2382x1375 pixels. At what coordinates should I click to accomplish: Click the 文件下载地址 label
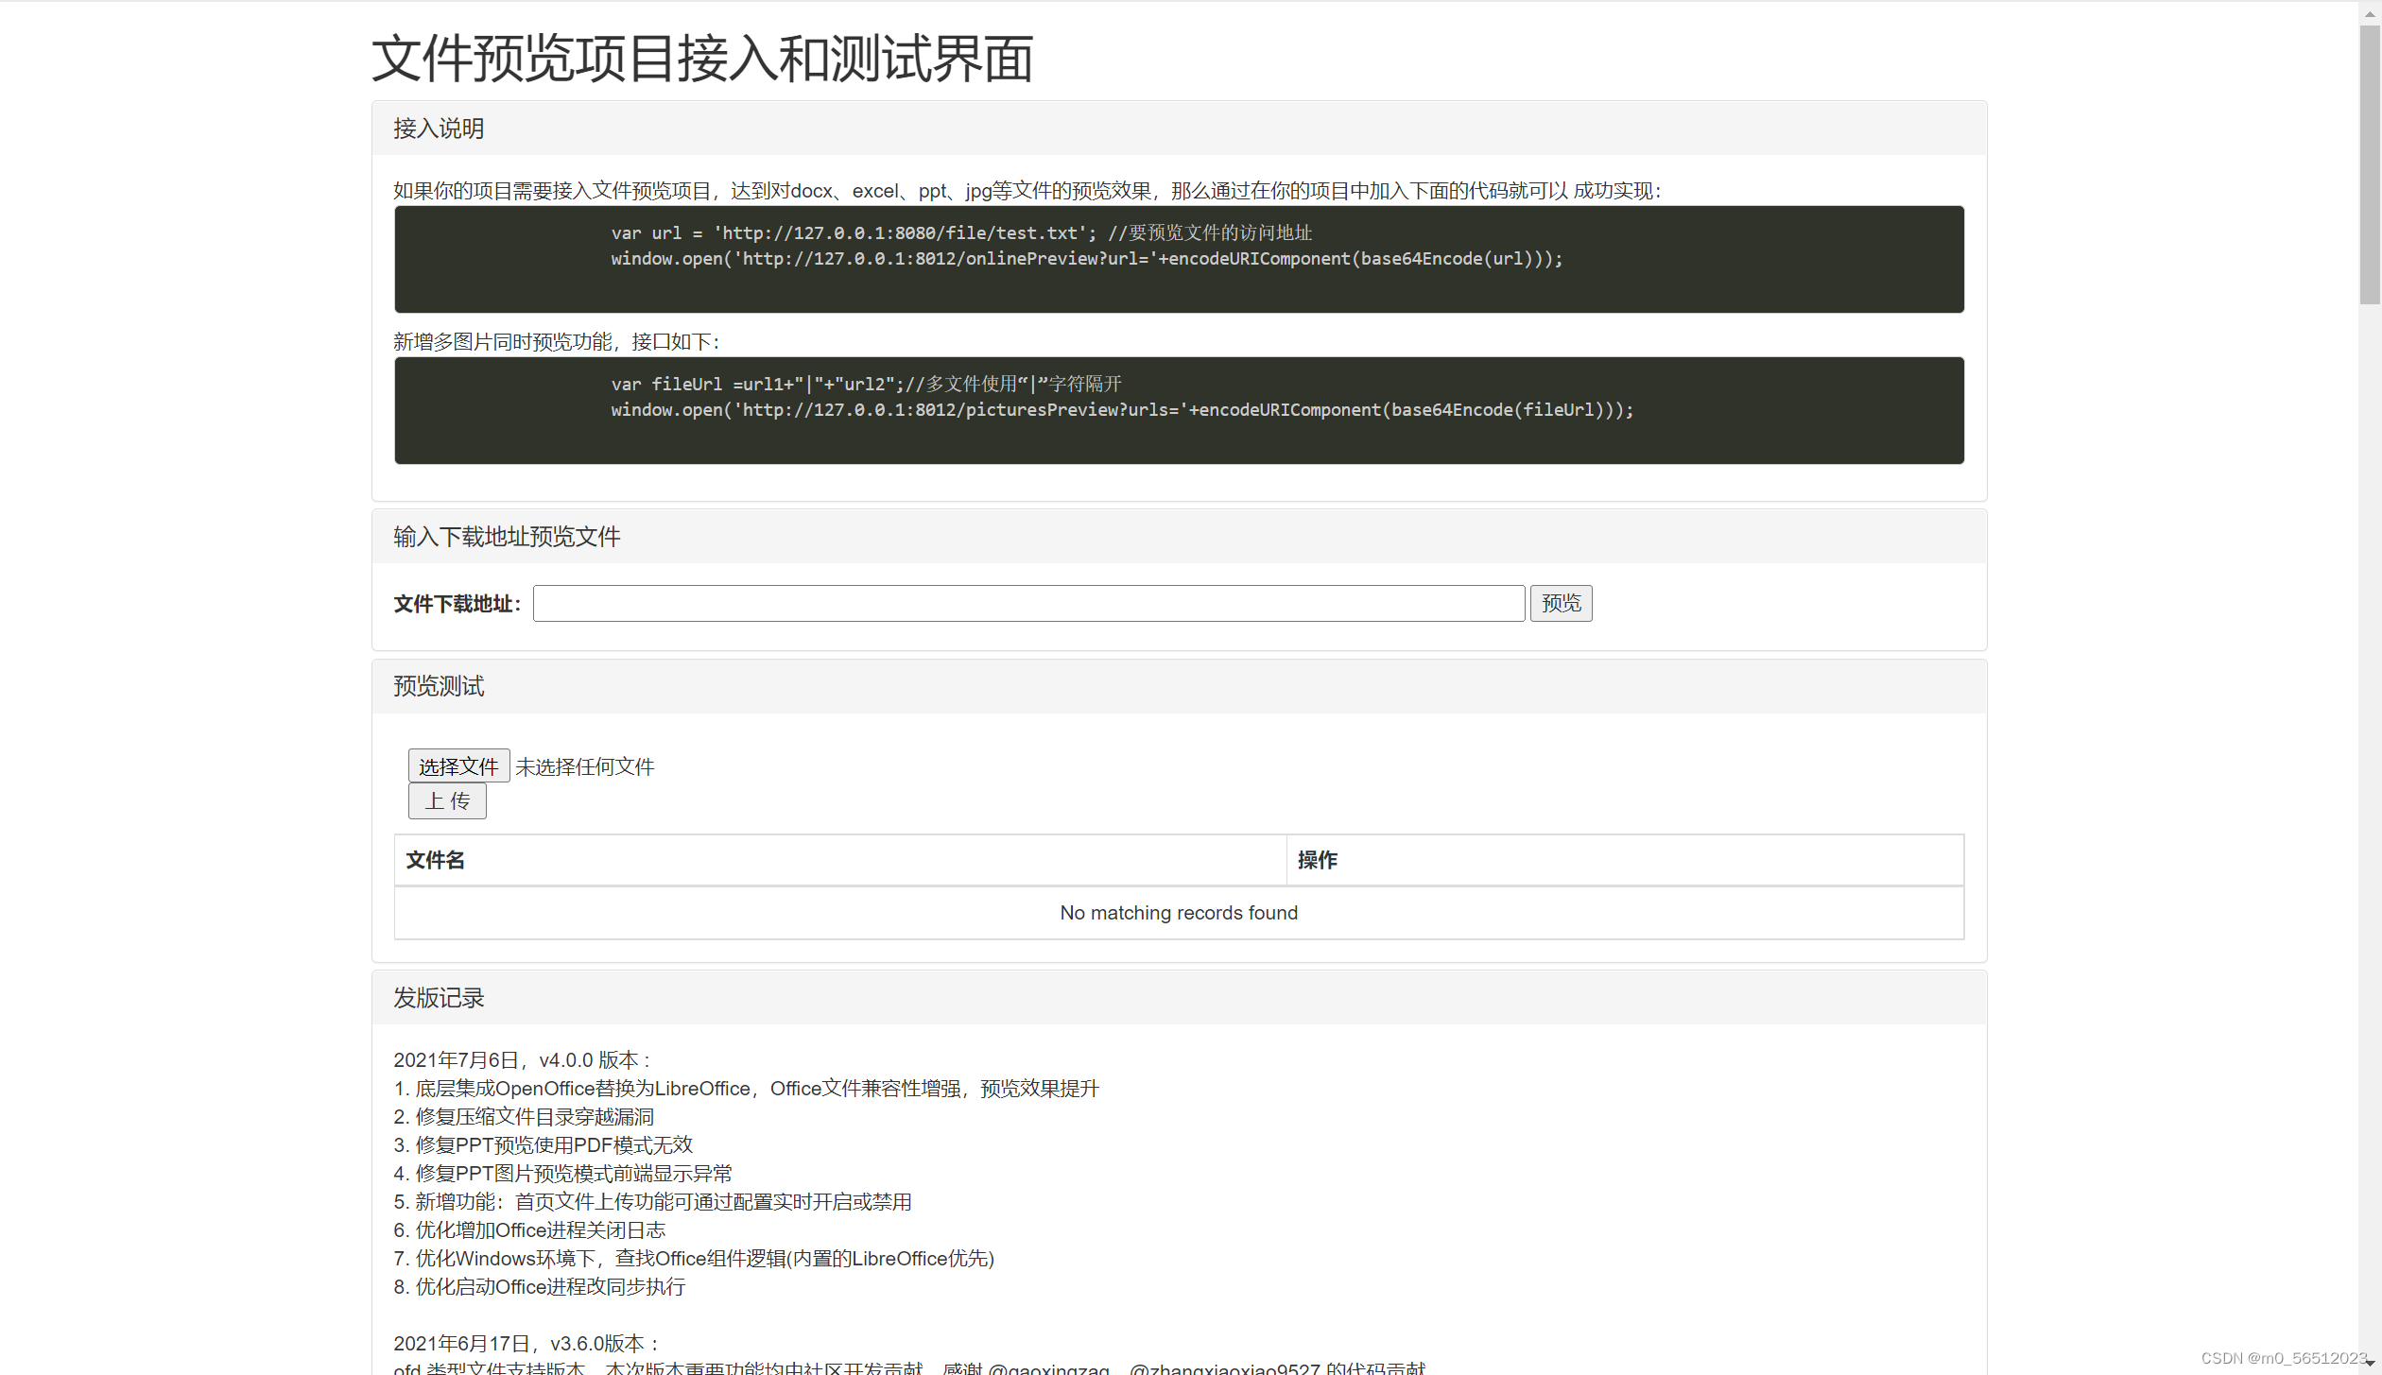pyautogui.click(x=457, y=604)
